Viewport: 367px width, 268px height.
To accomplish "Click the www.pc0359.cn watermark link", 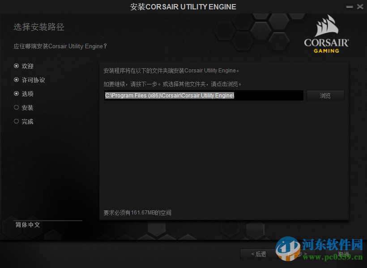I will 333,258.
